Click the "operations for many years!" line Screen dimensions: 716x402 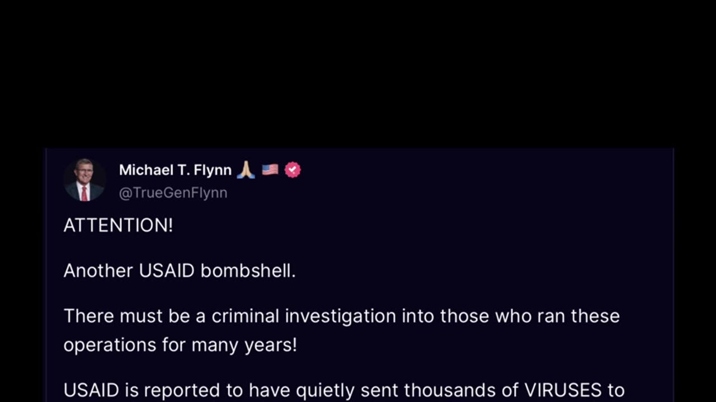coord(180,345)
